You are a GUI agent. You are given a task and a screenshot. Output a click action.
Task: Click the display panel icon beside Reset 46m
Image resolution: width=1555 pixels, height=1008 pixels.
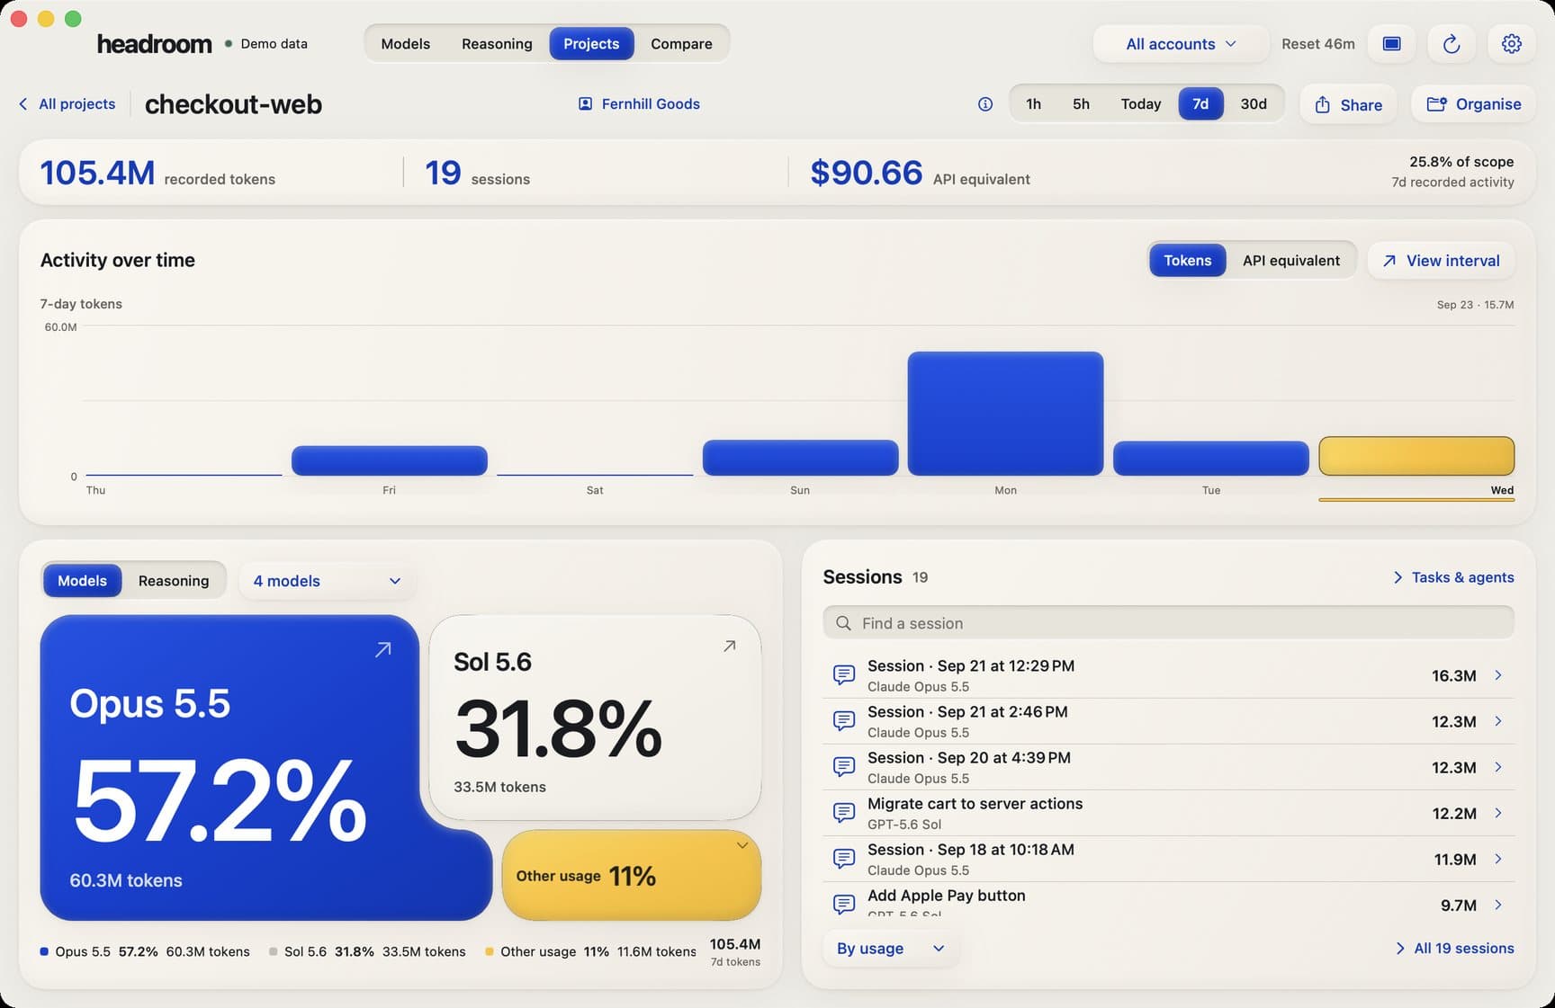(1391, 44)
